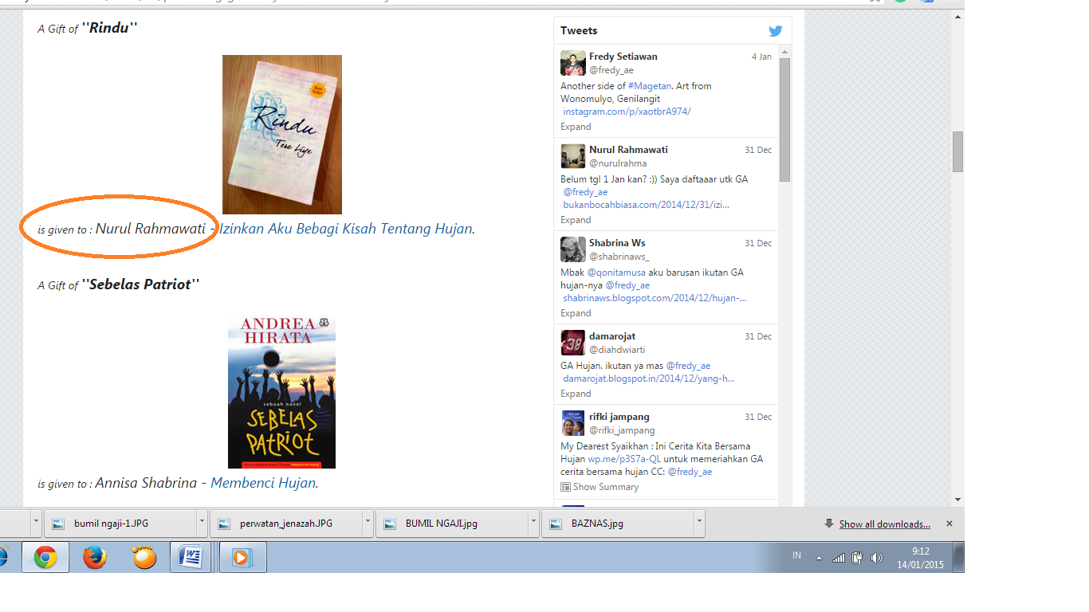This screenshot has height=612, width=1089.
Task: Click Show all downloads link
Action: click(884, 524)
